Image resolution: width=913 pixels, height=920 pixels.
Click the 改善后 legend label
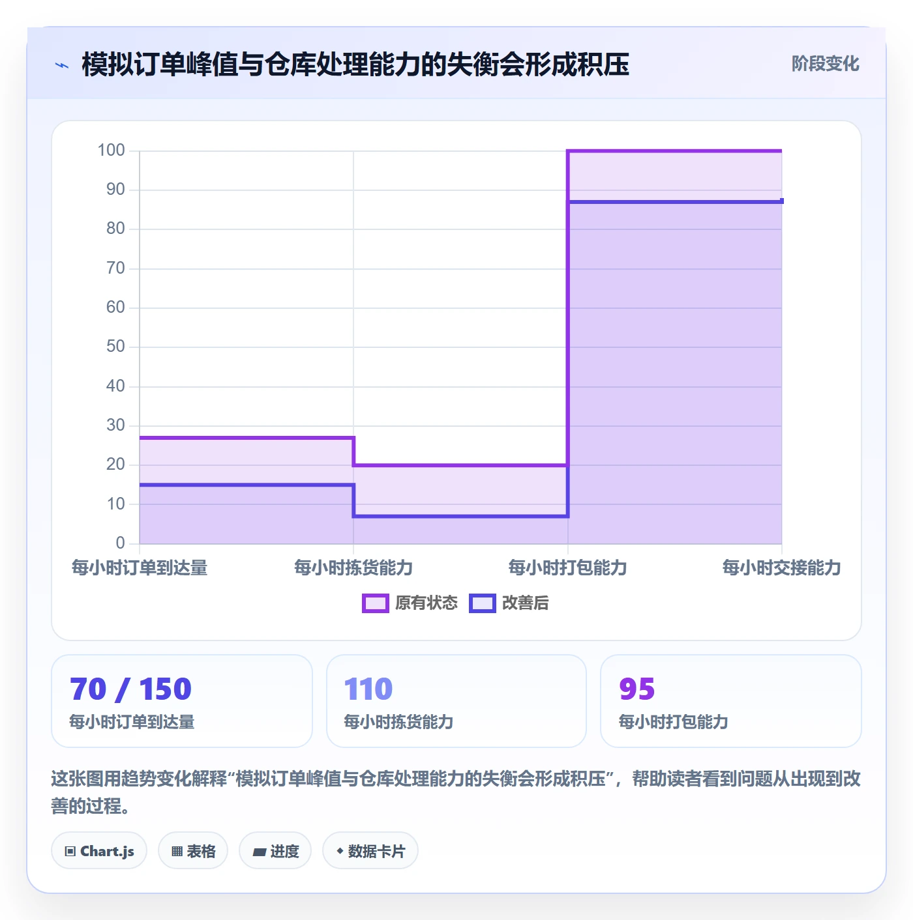coord(526,603)
